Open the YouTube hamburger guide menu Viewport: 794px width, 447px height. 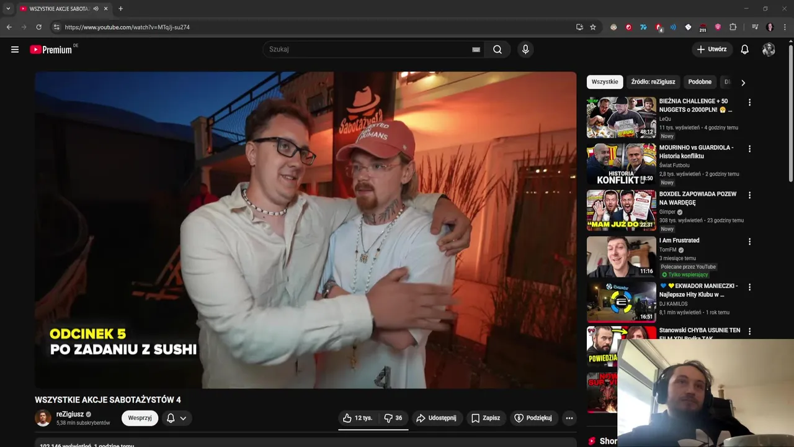click(15, 50)
